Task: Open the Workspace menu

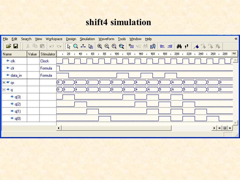Action: [x=54, y=39]
